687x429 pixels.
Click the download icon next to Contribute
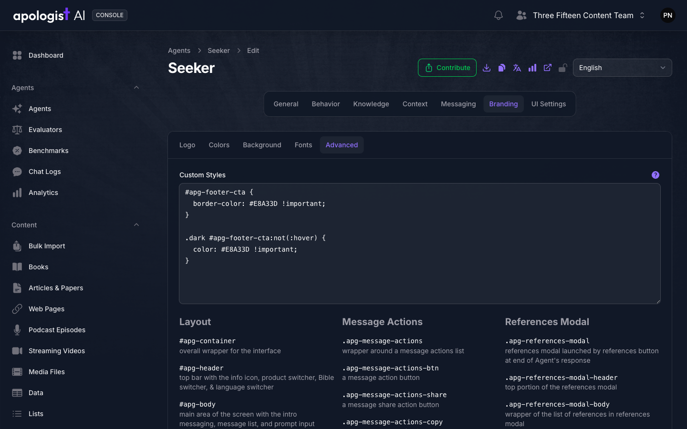pyautogui.click(x=487, y=68)
